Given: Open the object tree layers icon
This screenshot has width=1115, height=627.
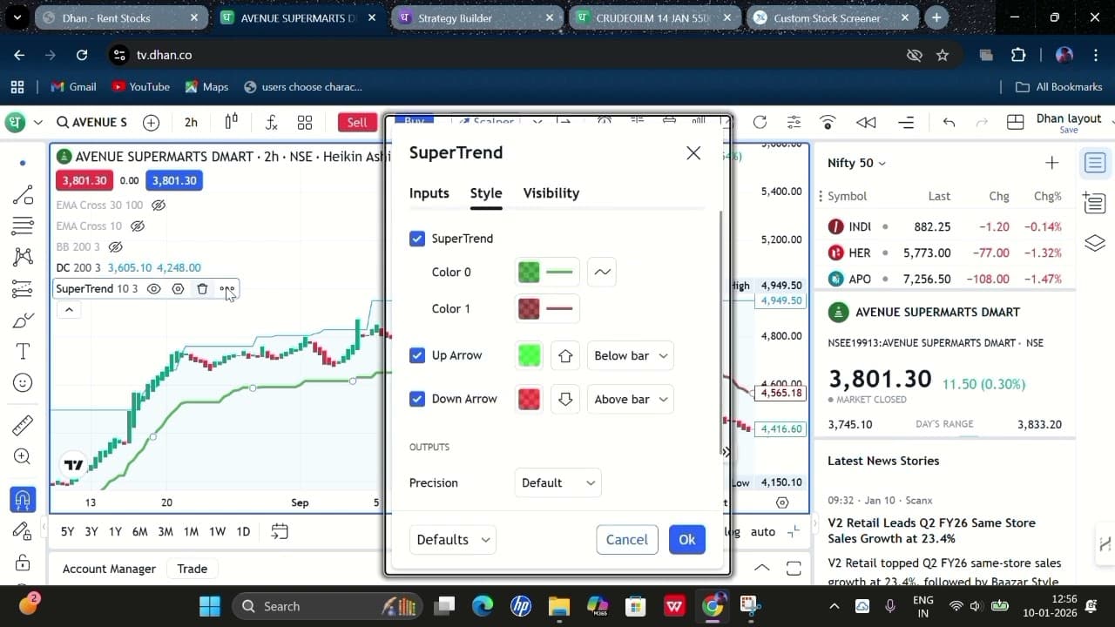Looking at the screenshot, I should 1095,243.
